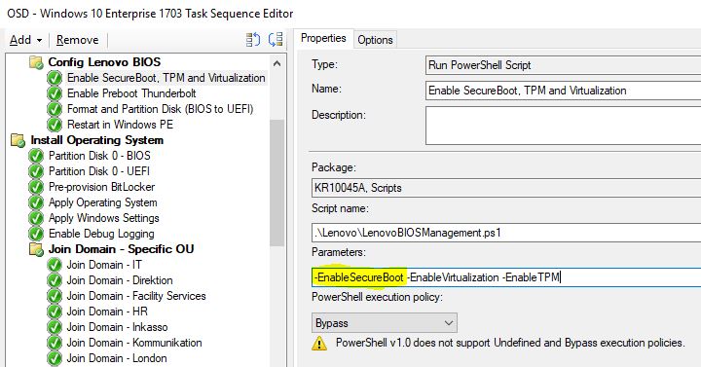
Task: Click check icon beside Join Domain - Facility Services
Action: pos(55,296)
